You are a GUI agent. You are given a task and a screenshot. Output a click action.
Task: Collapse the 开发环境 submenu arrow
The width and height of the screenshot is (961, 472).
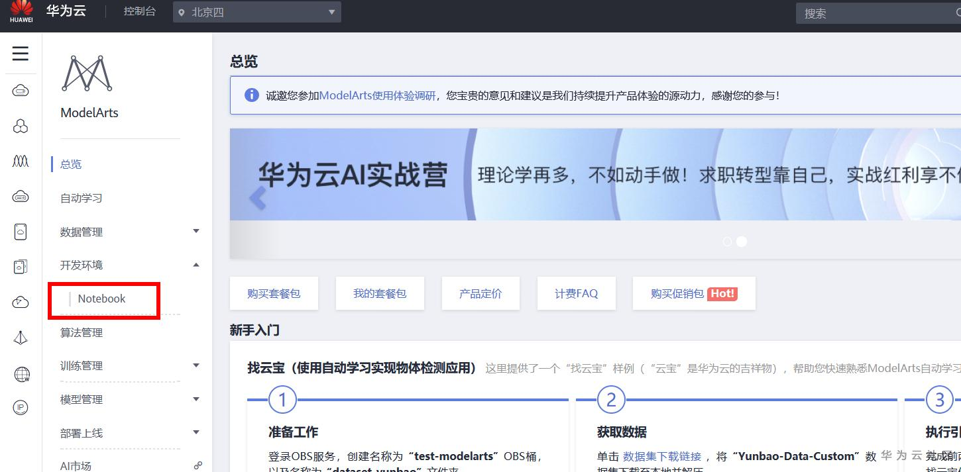tap(196, 265)
